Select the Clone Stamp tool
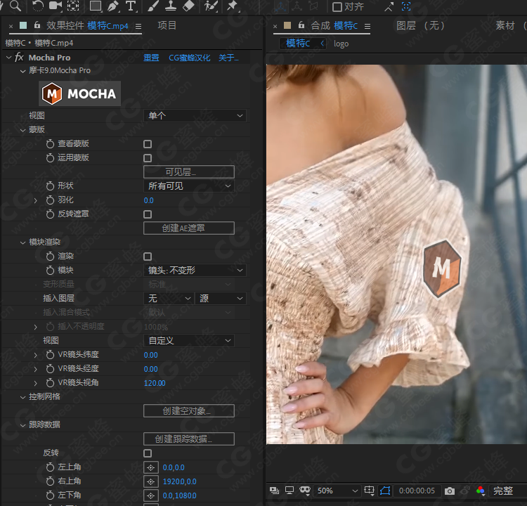This screenshot has width=527, height=506. (x=171, y=6)
